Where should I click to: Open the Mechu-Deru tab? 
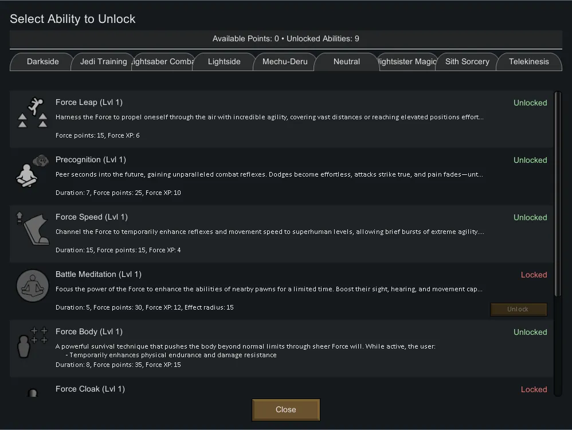click(x=285, y=62)
